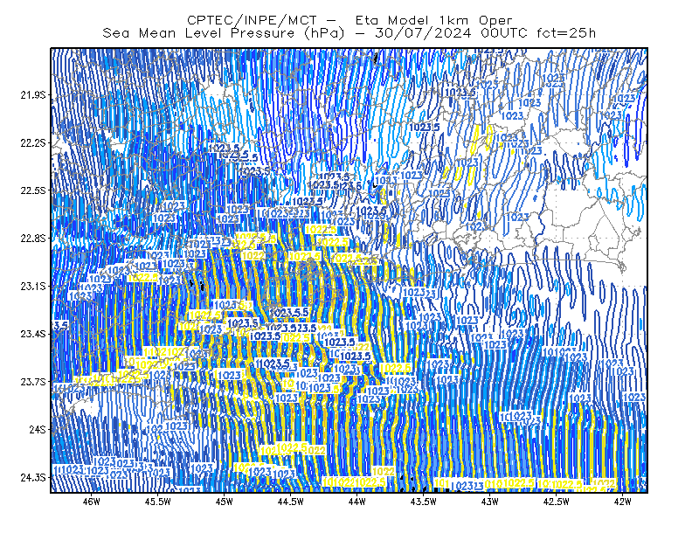Select the 24S latitude tick label
This screenshot has height=540, width=699.
(38, 429)
